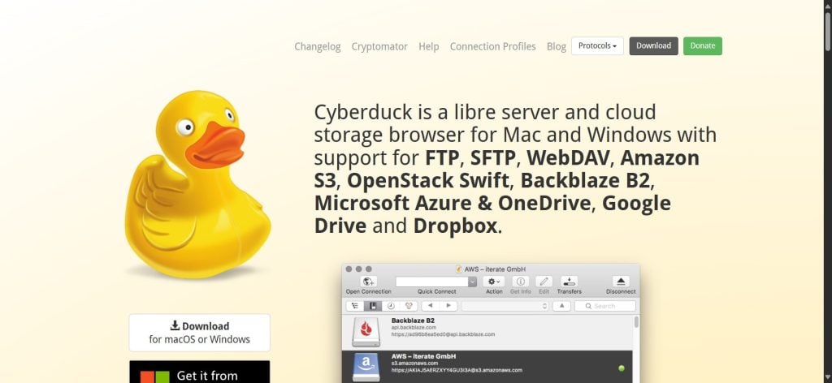The height and width of the screenshot is (383, 832).
Task: Click the green connection status dot
Action: (x=622, y=368)
